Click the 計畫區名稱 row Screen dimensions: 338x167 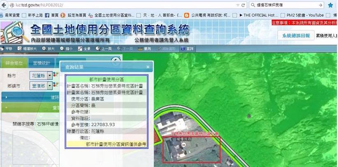pos(106,86)
